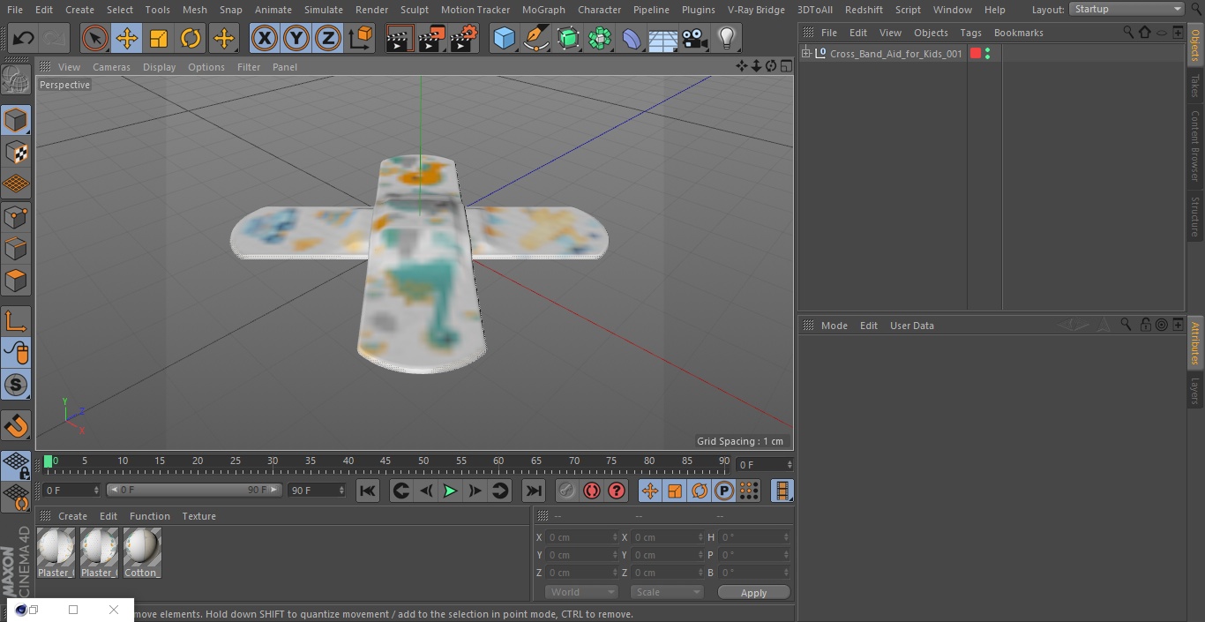The width and height of the screenshot is (1205, 622).
Task: Open the MoGraph menu
Action: [x=543, y=10]
